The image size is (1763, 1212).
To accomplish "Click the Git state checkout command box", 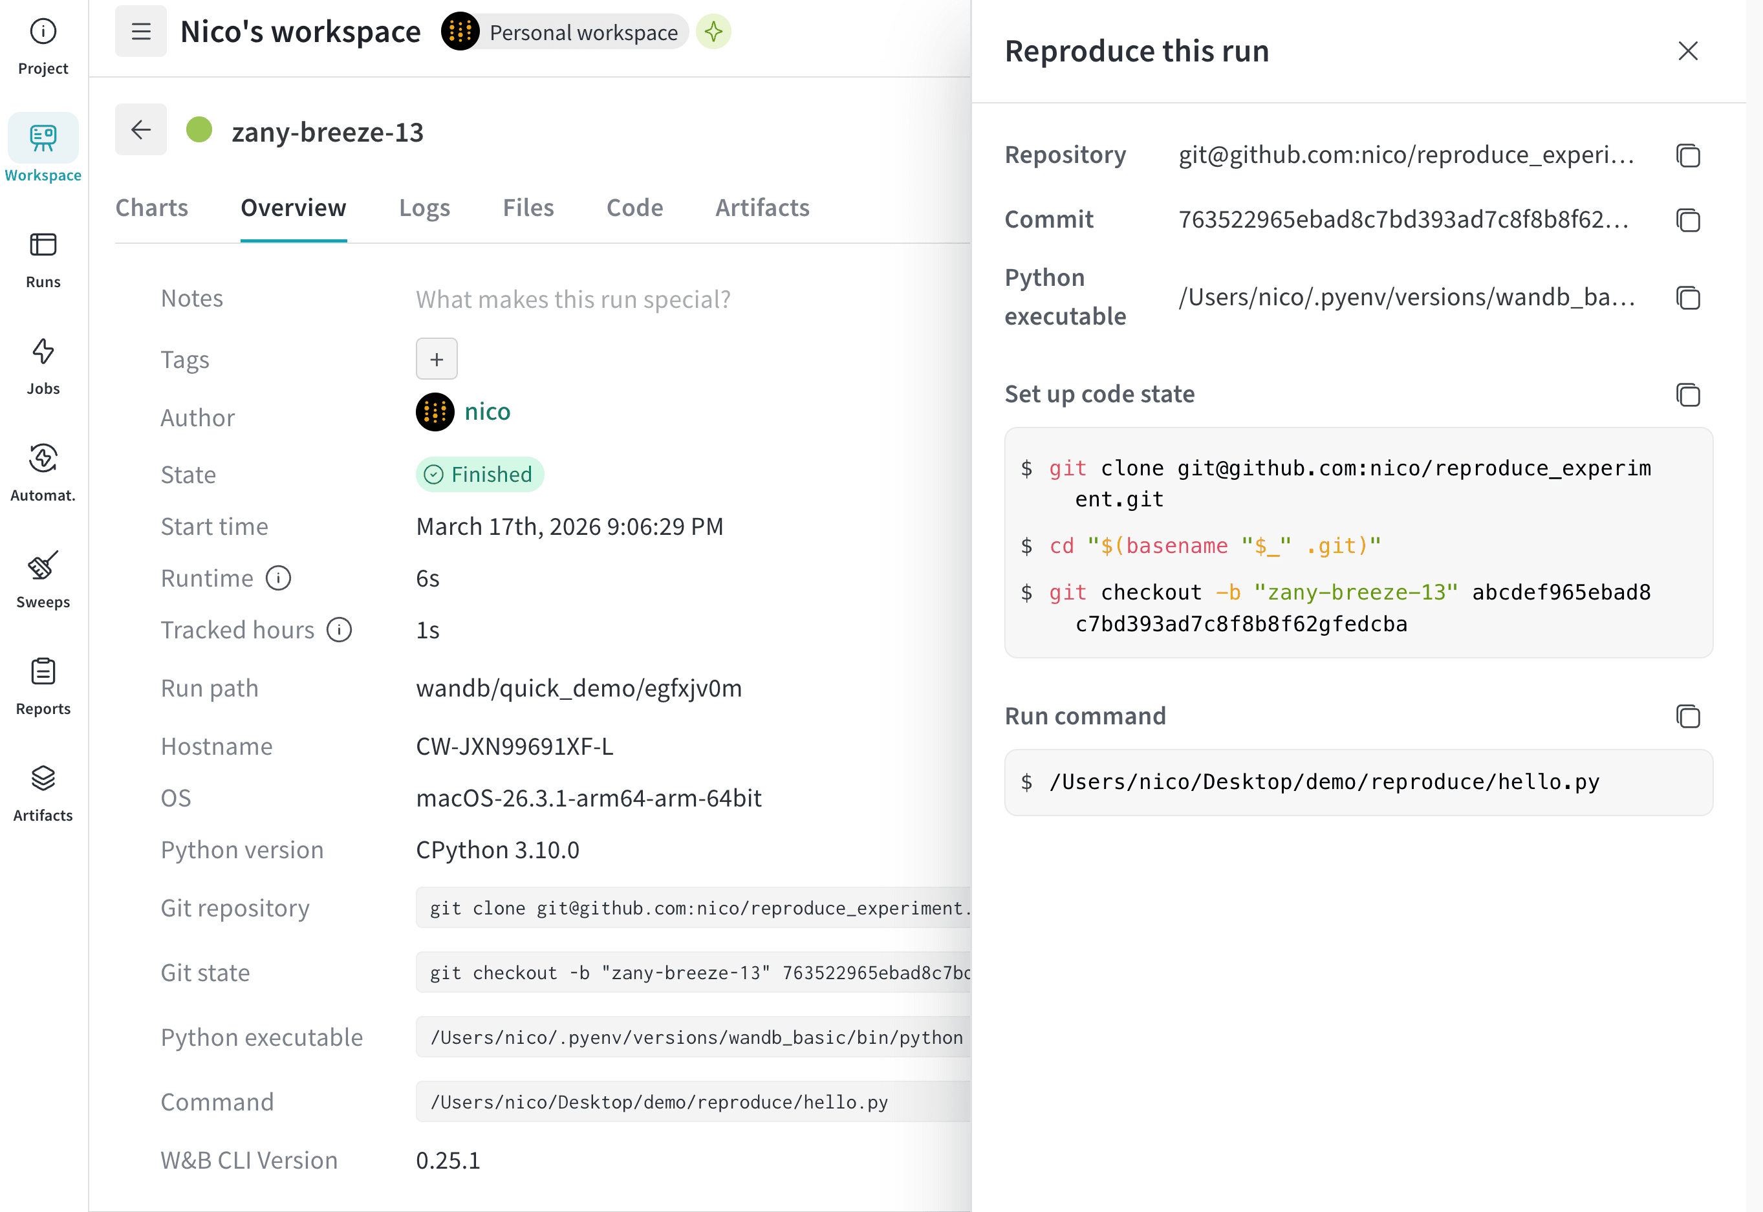I will 693,973.
